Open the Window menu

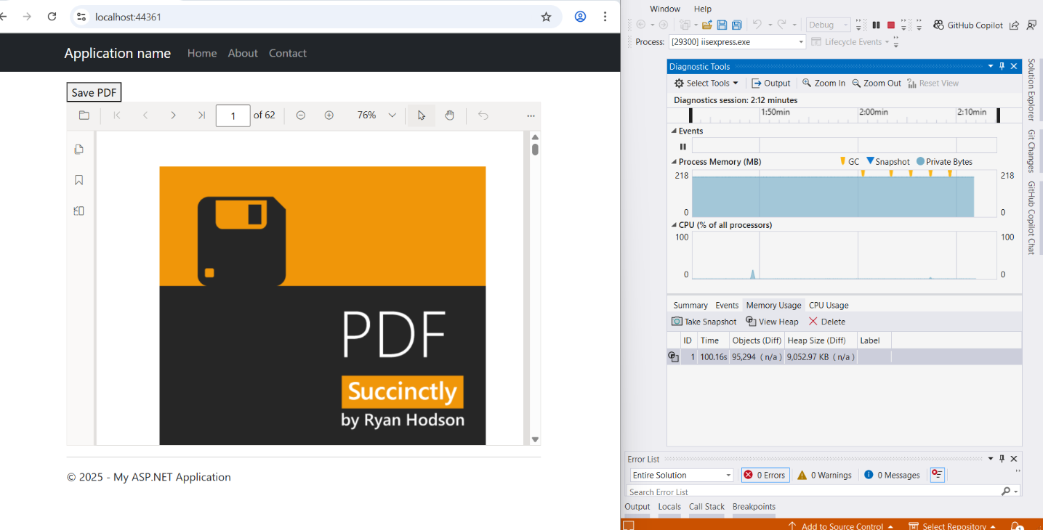[x=664, y=8]
